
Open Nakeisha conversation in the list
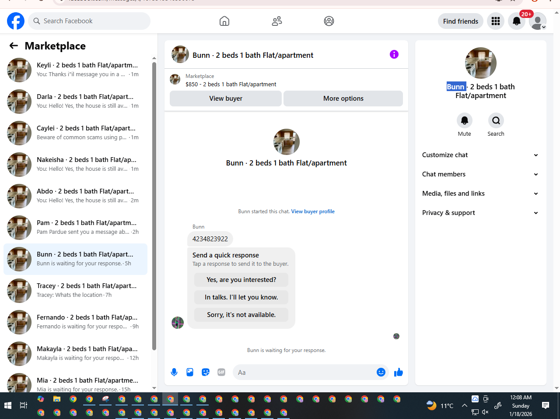(75, 165)
